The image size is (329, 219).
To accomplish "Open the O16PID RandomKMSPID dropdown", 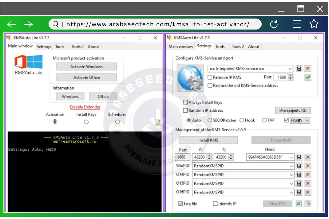I will click(291, 192).
